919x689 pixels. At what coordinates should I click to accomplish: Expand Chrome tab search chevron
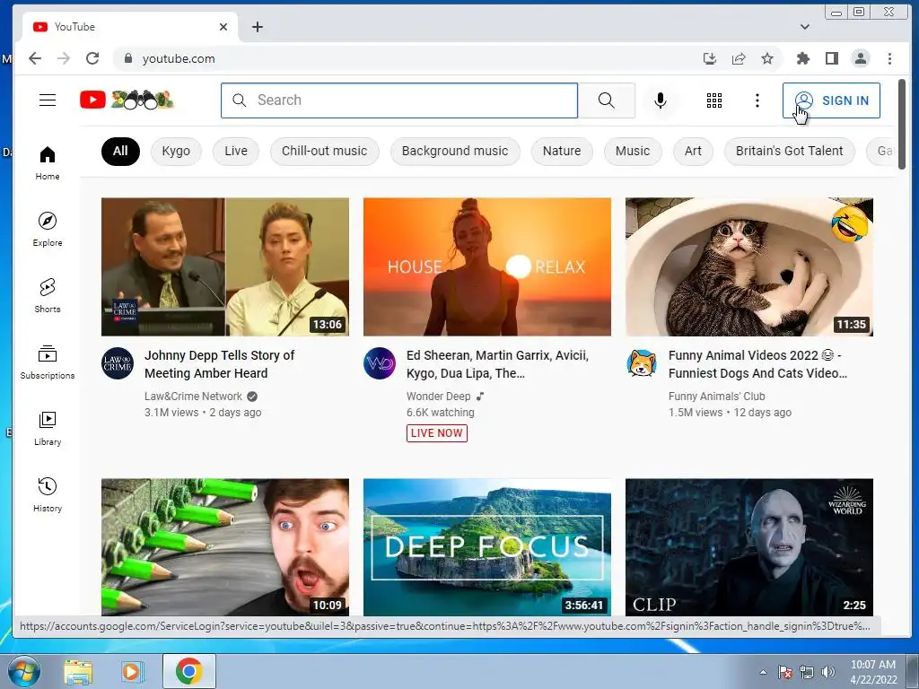click(805, 27)
